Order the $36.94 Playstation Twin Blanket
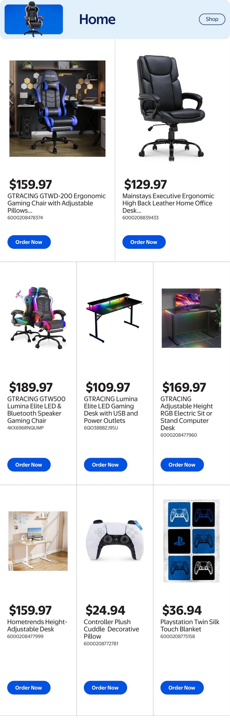 pyautogui.click(x=182, y=688)
